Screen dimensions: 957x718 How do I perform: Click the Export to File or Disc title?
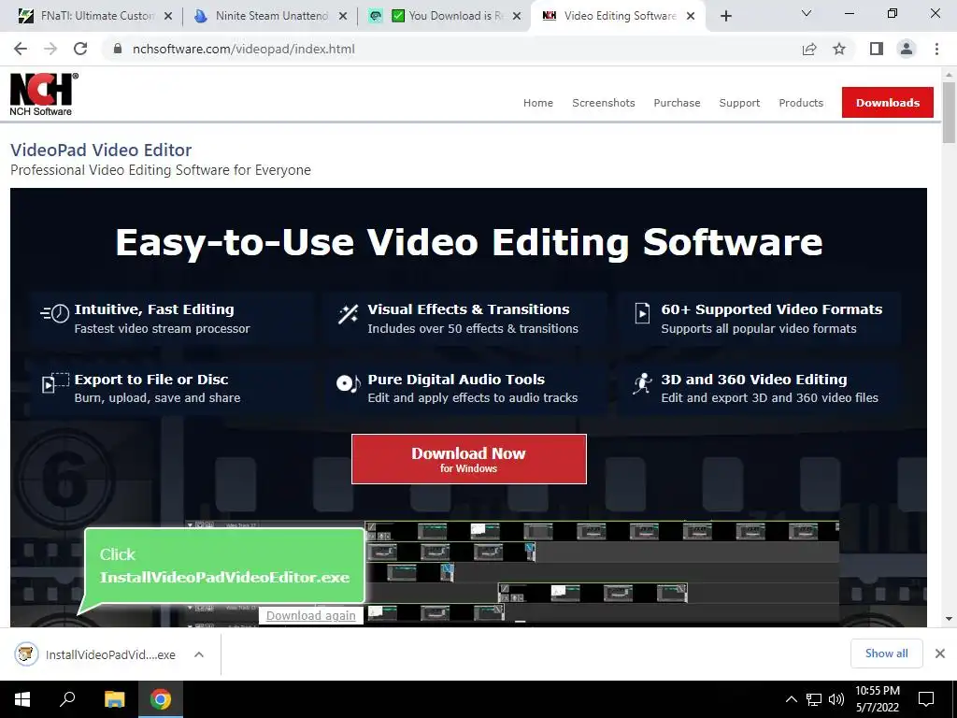(x=150, y=380)
